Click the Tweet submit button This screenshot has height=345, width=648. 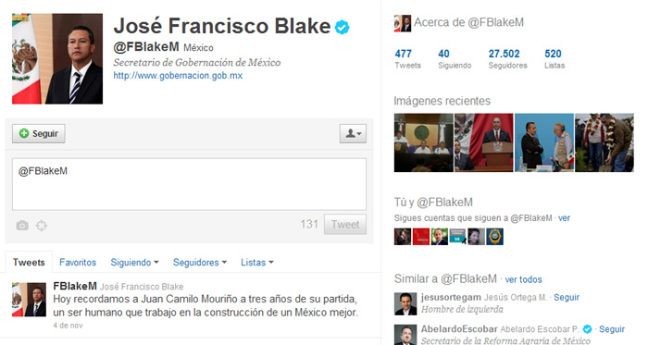click(x=345, y=224)
